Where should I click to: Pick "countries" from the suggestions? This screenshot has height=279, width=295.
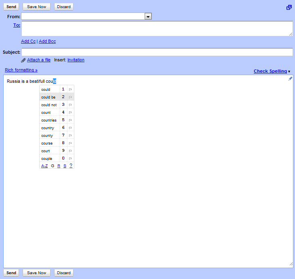pyautogui.click(x=49, y=120)
